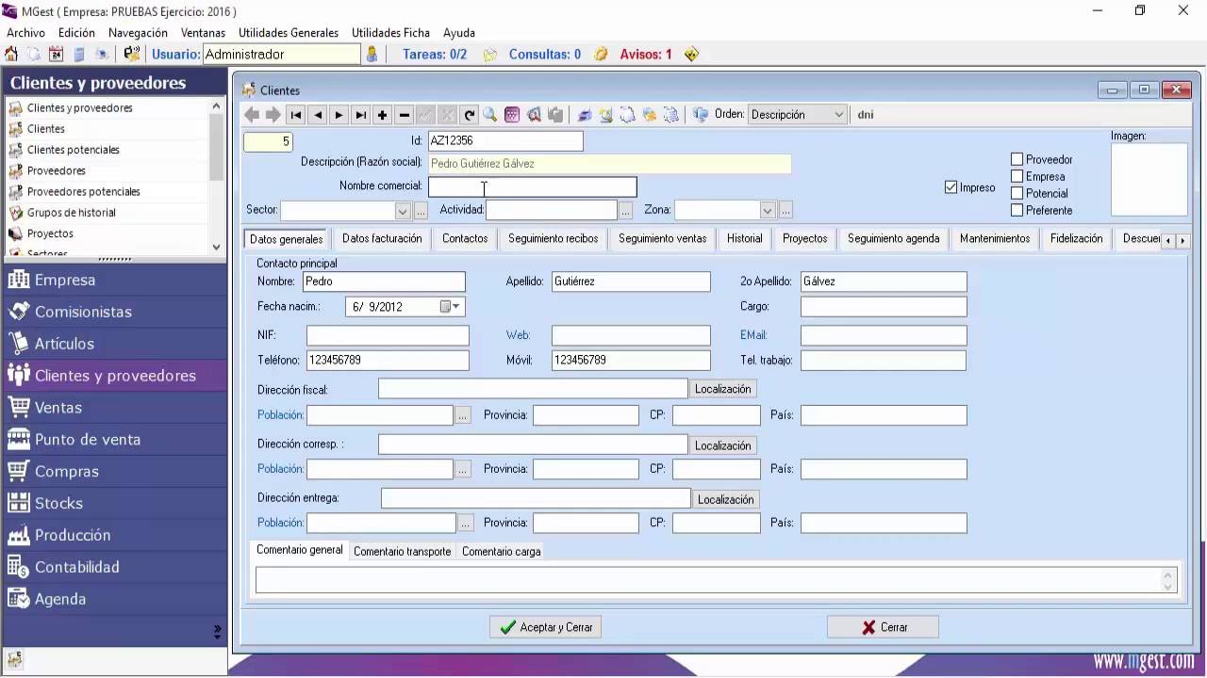Uncheck the Impreso checkbox

951,187
